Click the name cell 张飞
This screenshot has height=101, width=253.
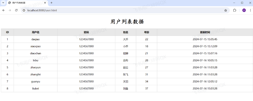[x=126, y=75]
